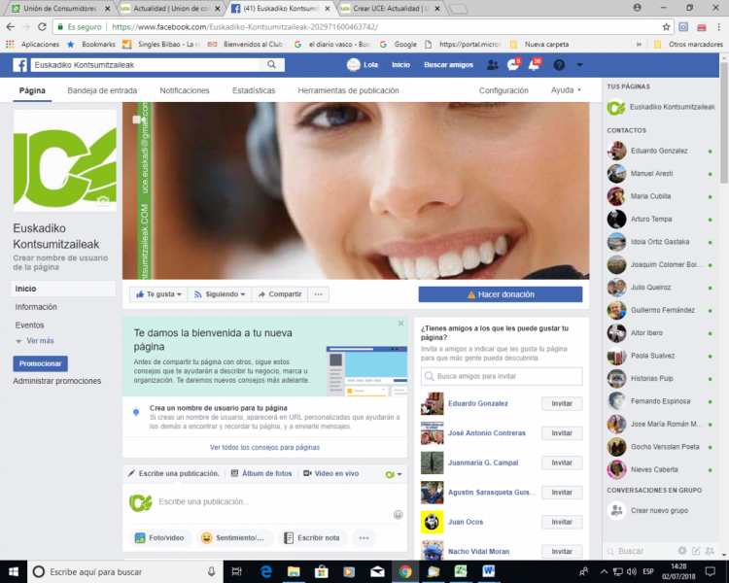Open the Notificaciones tab
The height and width of the screenshot is (583, 729).
[185, 90]
